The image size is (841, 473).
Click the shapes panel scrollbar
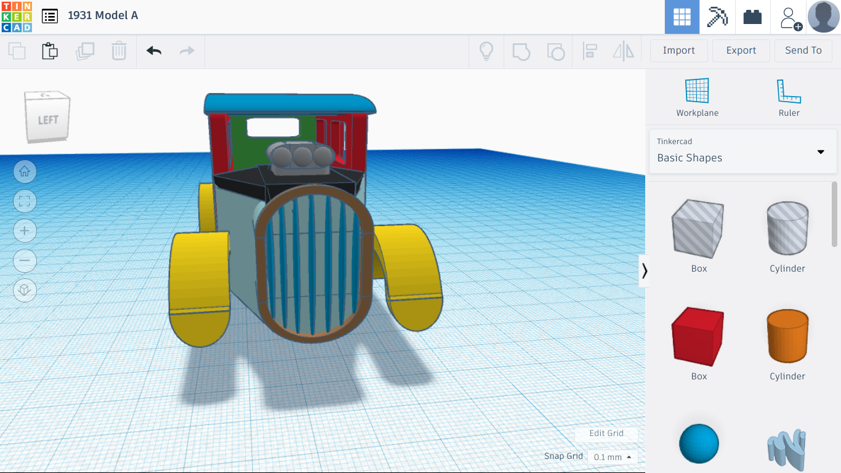[x=835, y=214]
